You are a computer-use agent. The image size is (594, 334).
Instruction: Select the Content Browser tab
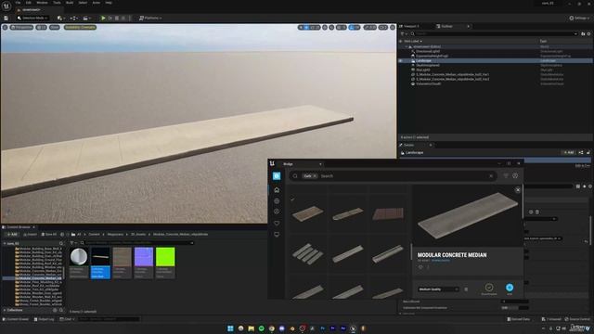pos(19,227)
